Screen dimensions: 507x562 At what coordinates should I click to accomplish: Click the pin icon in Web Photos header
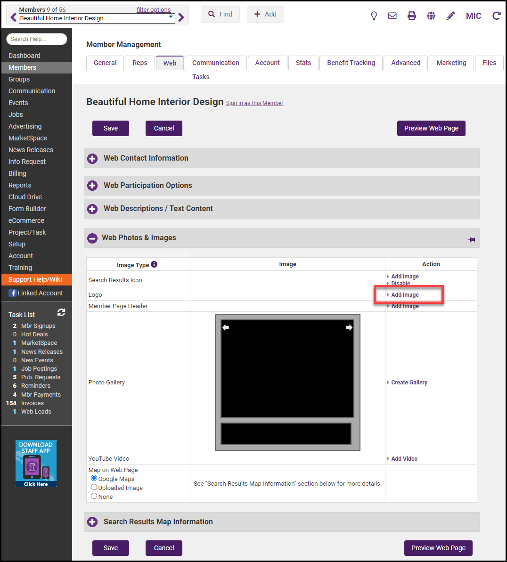[x=471, y=240]
